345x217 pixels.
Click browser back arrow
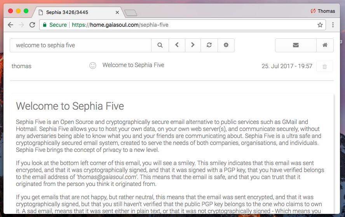pos(10,25)
